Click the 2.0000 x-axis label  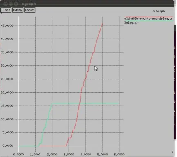[x=52, y=155]
